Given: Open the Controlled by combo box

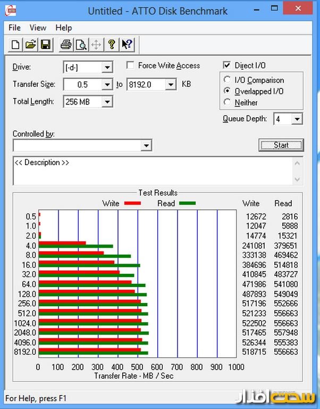Looking at the screenshot, I should click(146, 145).
